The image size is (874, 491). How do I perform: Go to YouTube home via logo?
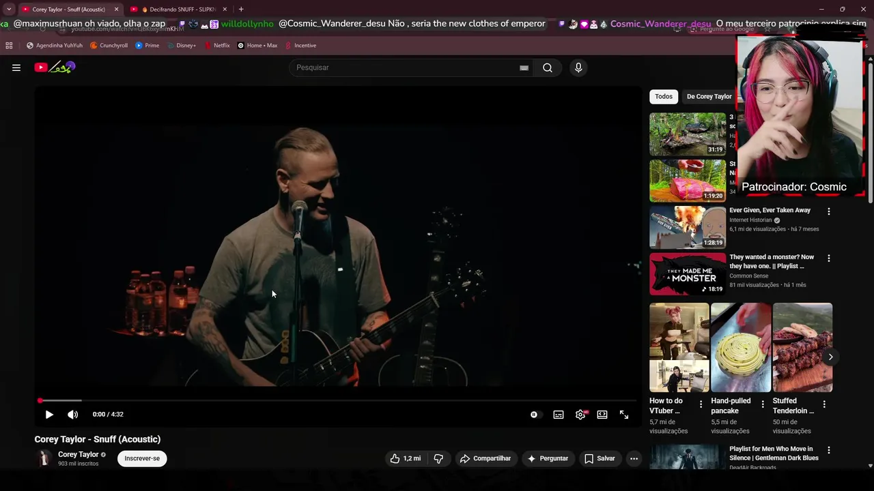click(x=55, y=67)
